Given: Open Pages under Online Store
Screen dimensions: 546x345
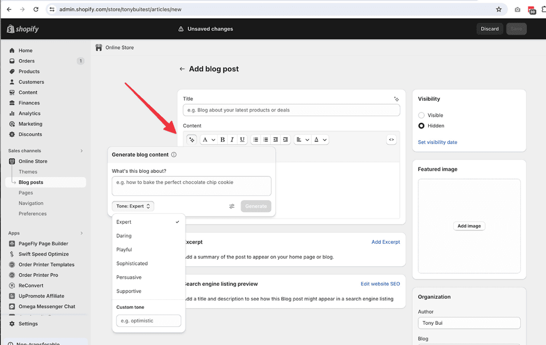Looking at the screenshot, I should coord(26,192).
